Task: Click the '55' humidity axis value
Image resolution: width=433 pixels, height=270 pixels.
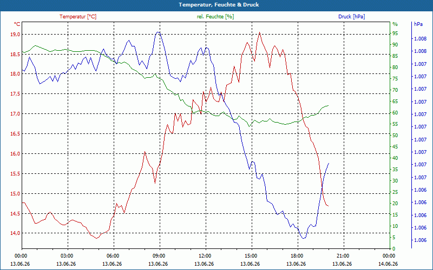Action: [x=395, y=124]
